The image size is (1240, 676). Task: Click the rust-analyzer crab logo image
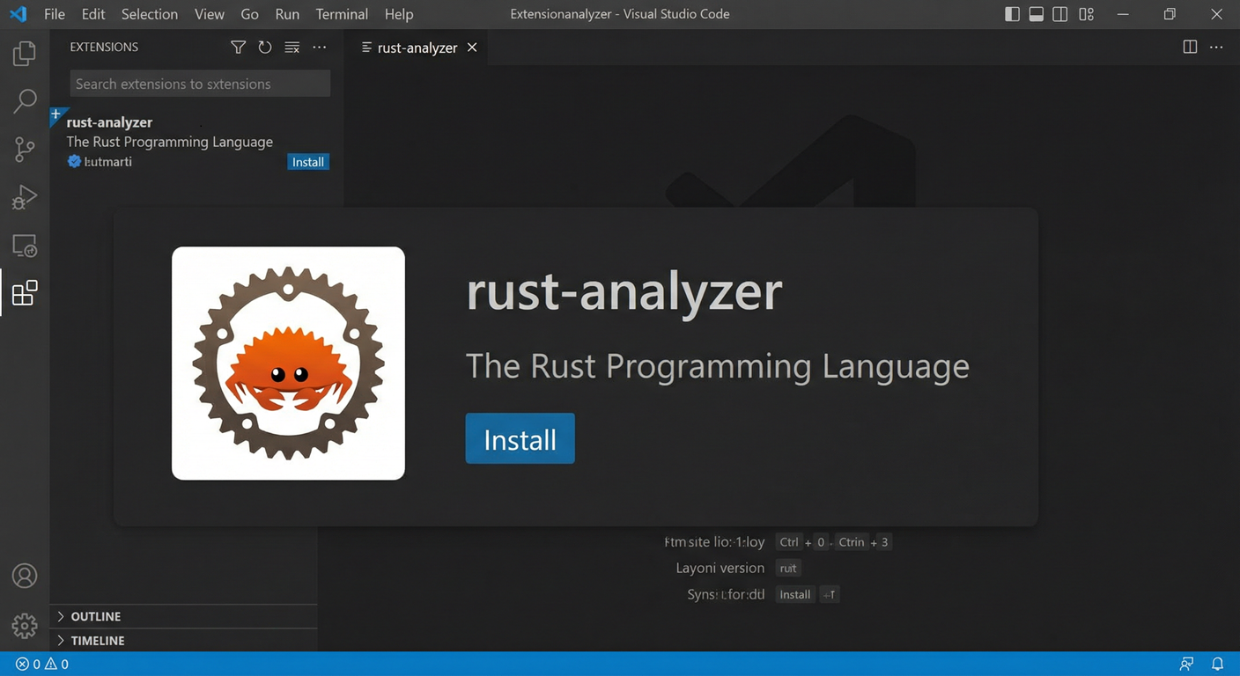pos(288,363)
